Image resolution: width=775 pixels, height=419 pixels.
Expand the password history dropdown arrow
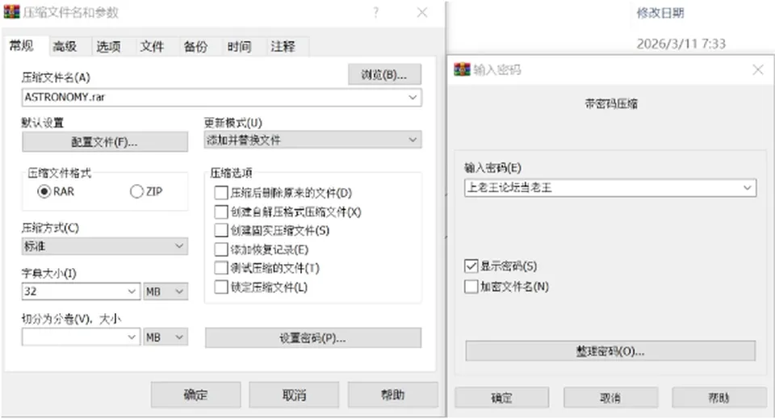748,188
